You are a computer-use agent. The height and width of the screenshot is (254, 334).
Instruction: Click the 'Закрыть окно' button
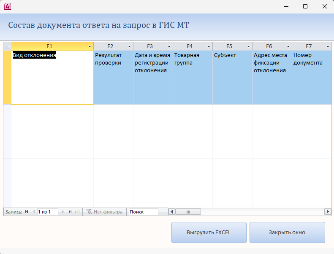[287, 232]
